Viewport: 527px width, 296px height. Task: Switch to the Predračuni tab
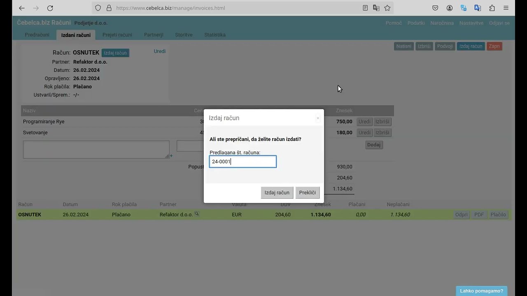click(37, 35)
